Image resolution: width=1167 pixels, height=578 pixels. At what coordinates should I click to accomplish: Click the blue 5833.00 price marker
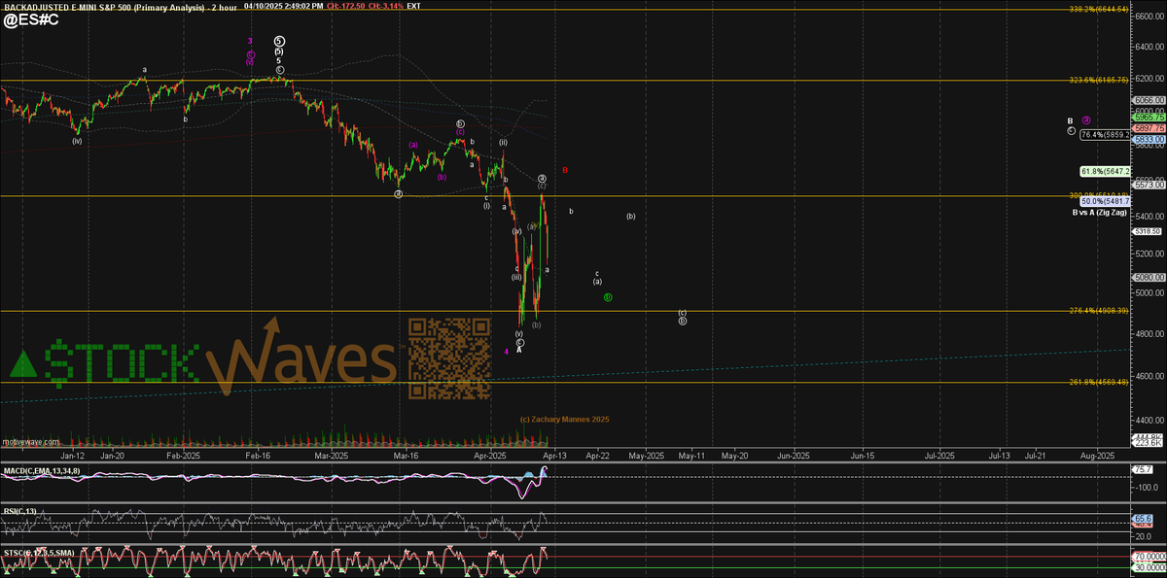point(1149,140)
